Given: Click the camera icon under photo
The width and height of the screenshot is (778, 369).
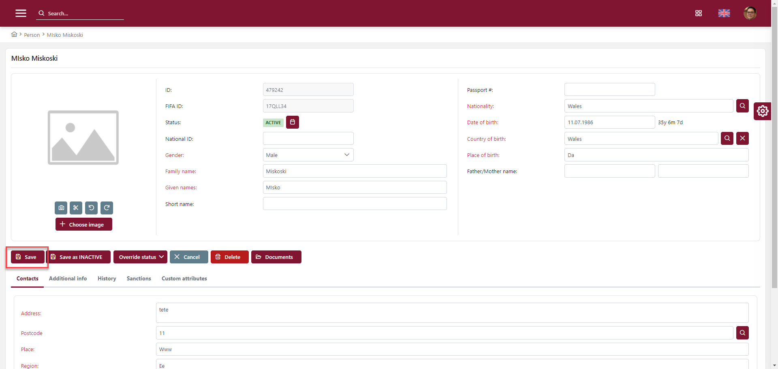Looking at the screenshot, I should pyautogui.click(x=61, y=208).
